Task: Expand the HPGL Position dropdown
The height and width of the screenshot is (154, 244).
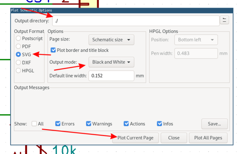Action: (x=196, y=40)
